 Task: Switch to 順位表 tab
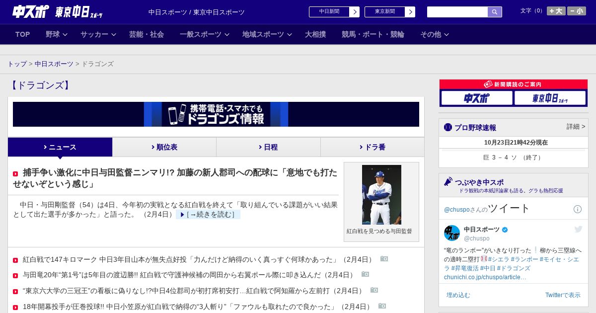coord(164,147)
